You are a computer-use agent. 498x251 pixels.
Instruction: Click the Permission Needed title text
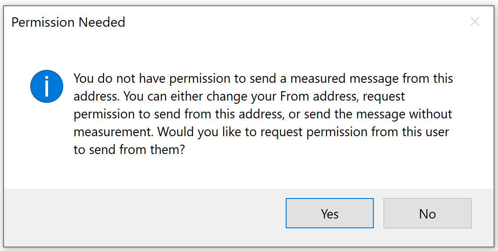(68, 22)
